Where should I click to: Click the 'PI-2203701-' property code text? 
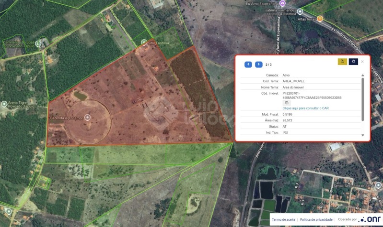(291, 93)
